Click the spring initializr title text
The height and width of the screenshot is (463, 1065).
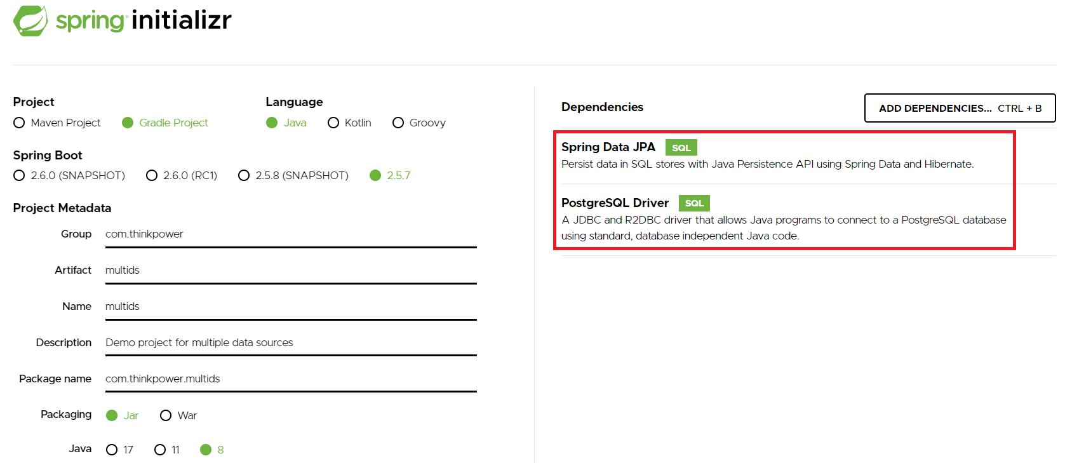coord(144,20)
